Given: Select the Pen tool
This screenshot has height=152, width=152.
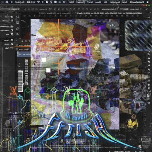Looking at the screenshot, I should (149, 69).
